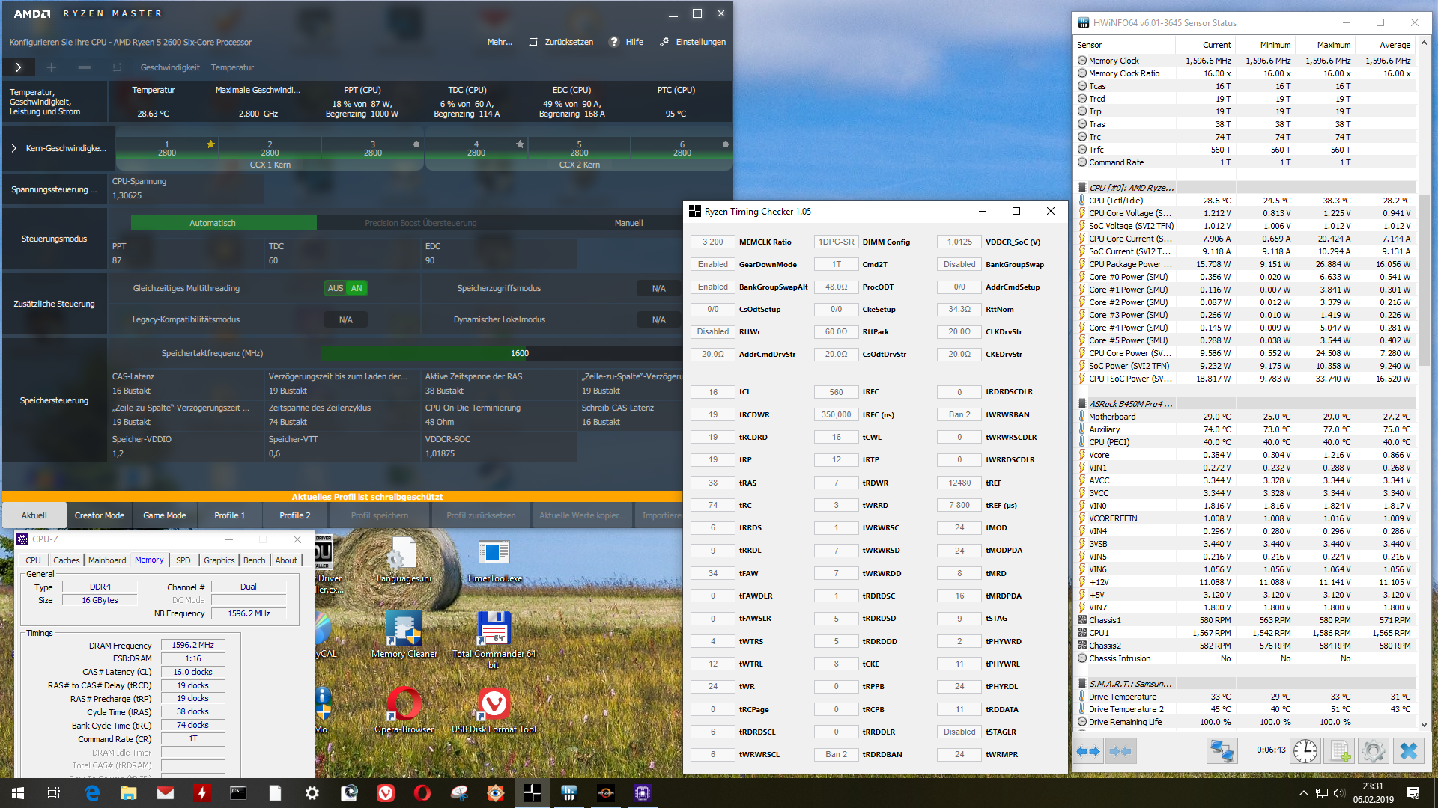
Task: Expand the Kern-Geschwindigkeit section
Action: (x=13, y=148)
